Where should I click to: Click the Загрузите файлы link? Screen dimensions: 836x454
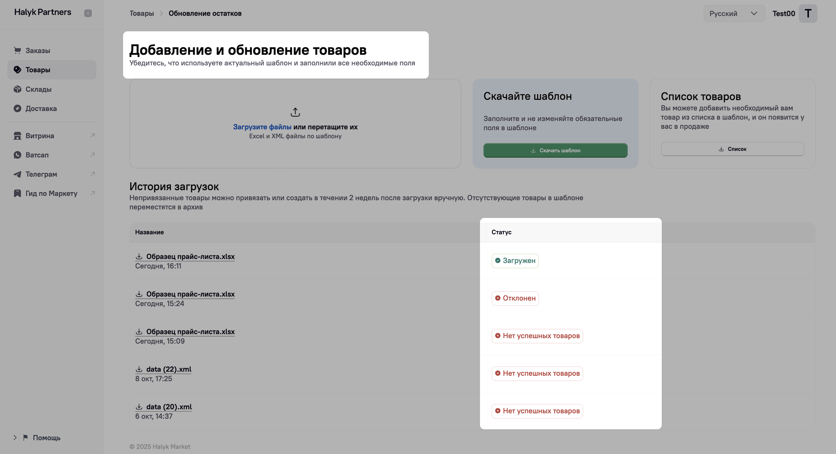click(x=262, y=127)
